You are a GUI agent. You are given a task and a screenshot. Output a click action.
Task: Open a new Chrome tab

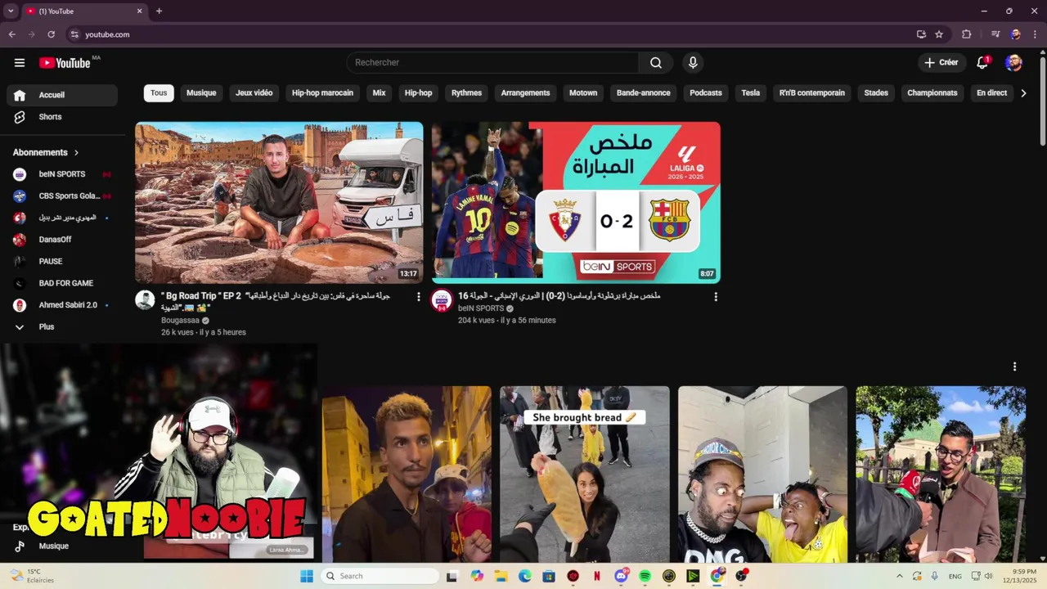159,11
